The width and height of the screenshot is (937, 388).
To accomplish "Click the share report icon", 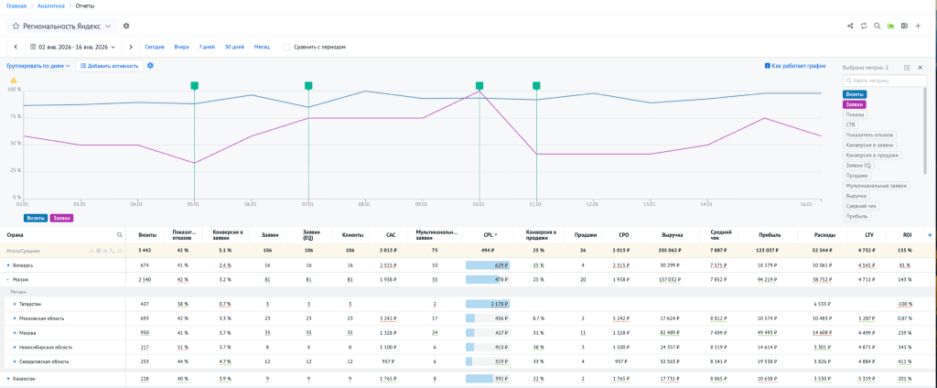I will (850, 26).
